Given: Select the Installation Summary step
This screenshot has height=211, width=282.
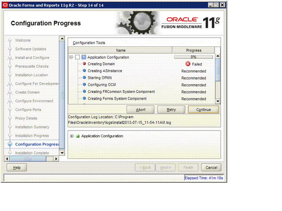Looking at the screenshot, I should pos(32,127).
